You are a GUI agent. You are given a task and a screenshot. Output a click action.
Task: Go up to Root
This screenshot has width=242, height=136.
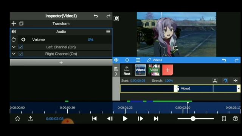127,71
